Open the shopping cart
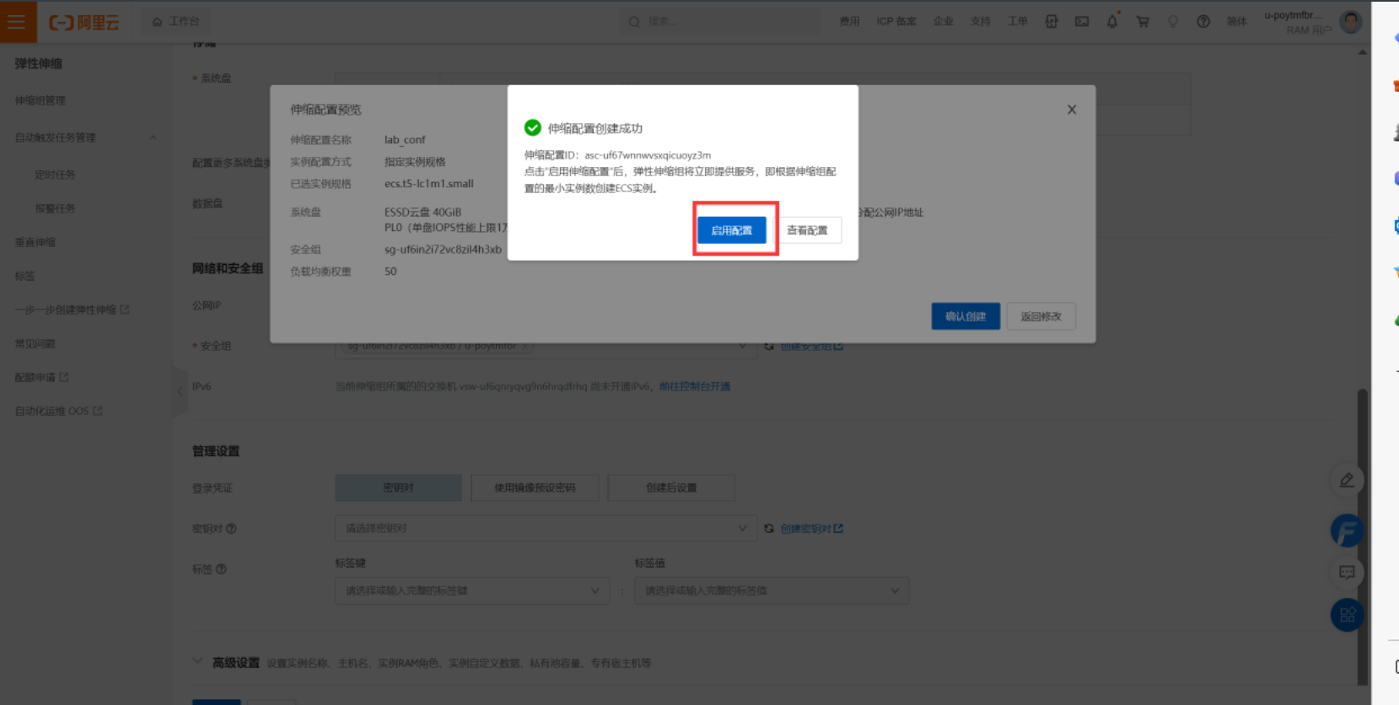Viewport: 1399px width, 705px height. pos(1143,21)
